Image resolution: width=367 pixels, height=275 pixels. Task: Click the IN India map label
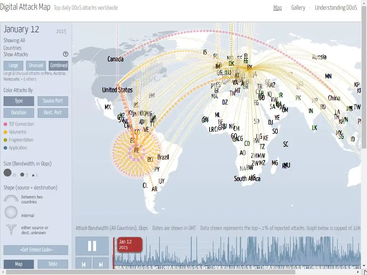[311, 111]
